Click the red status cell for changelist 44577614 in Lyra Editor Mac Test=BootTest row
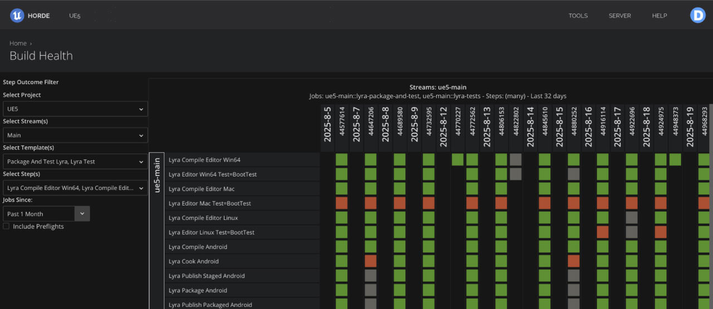Viewport: 713px width, 309px height. point(341,203)
